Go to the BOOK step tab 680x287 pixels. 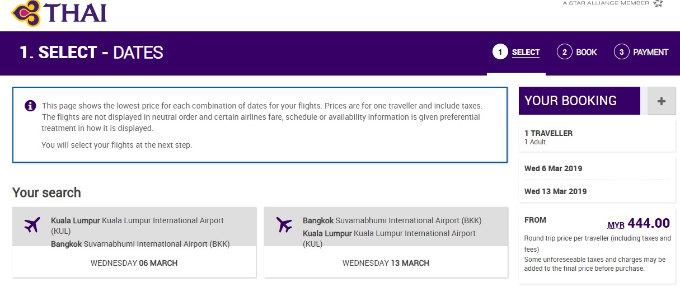coord(587,52)
